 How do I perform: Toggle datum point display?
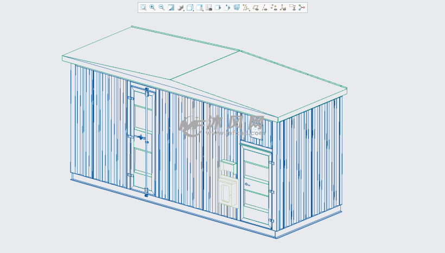click(x=274, y=8)
